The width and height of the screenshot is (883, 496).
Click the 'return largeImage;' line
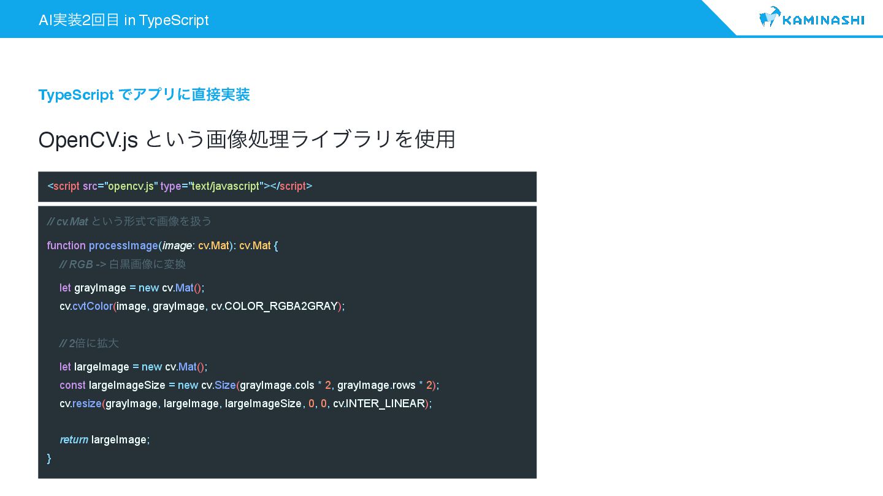[x=105, y=440]
